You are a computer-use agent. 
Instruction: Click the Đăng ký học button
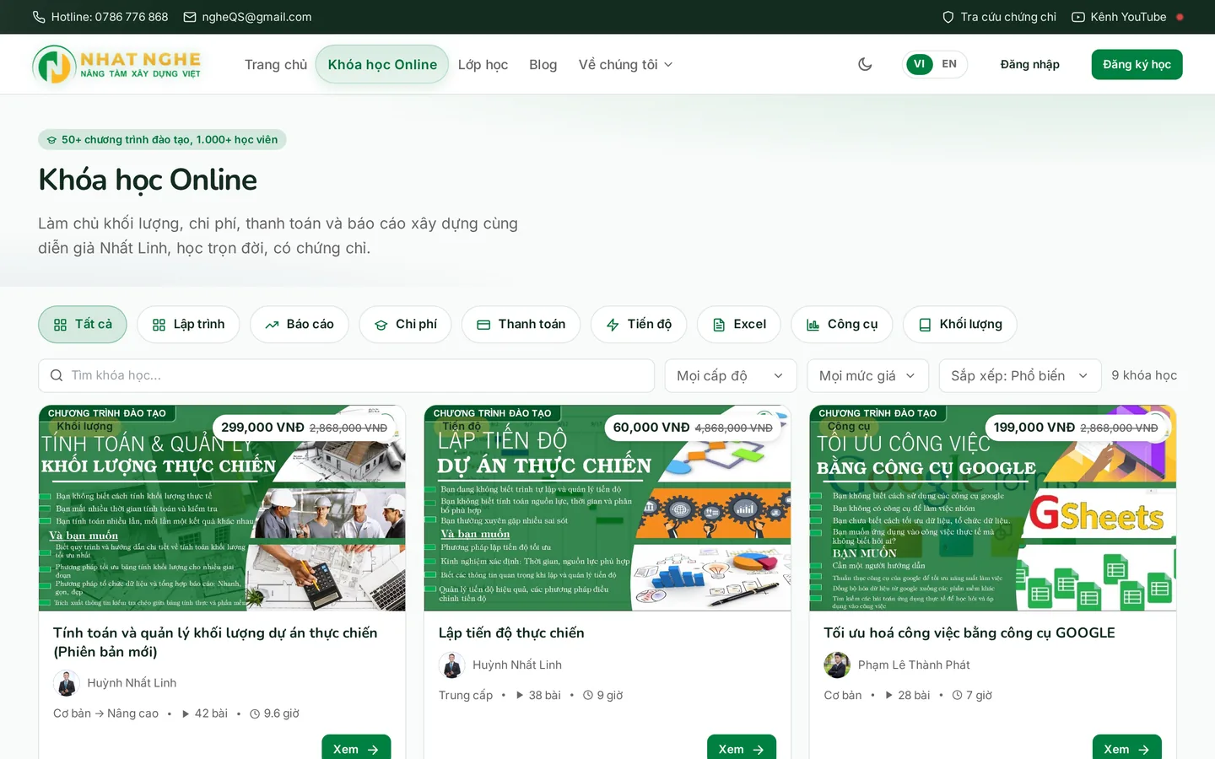(x=1137, y=64)
